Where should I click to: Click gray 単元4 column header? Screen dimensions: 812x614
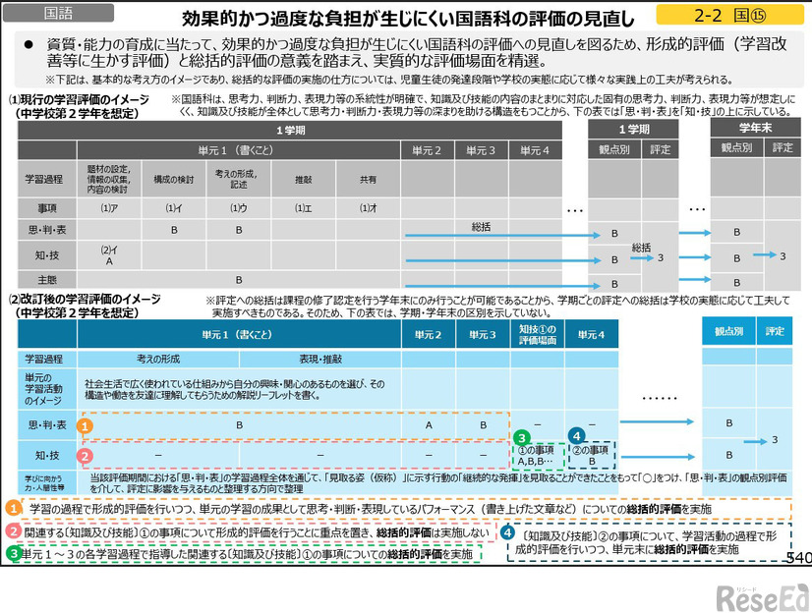pos(535,150)
